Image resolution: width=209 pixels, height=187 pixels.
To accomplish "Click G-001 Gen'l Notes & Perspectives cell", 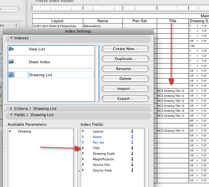I will (x=57, y=26).
